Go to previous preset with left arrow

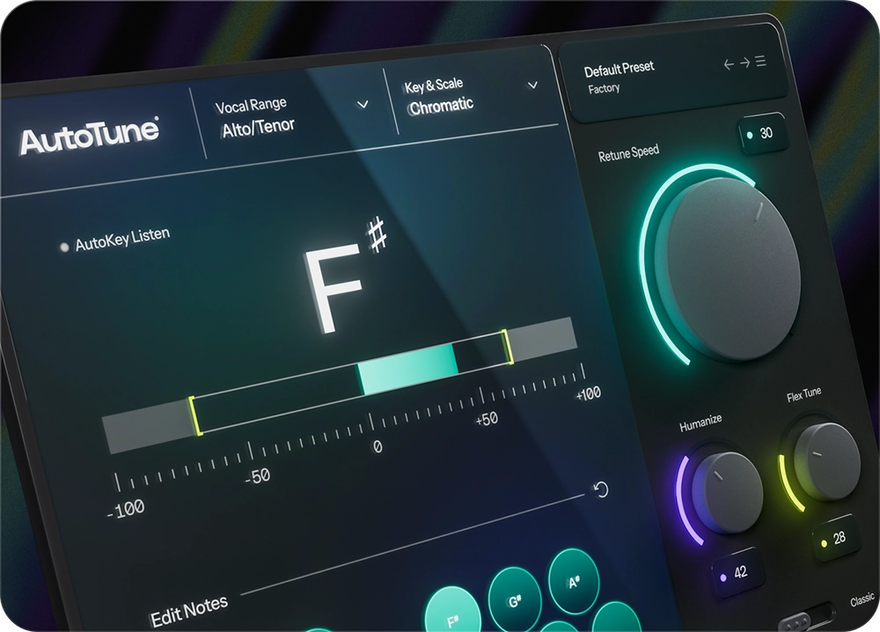click(729, 63)
